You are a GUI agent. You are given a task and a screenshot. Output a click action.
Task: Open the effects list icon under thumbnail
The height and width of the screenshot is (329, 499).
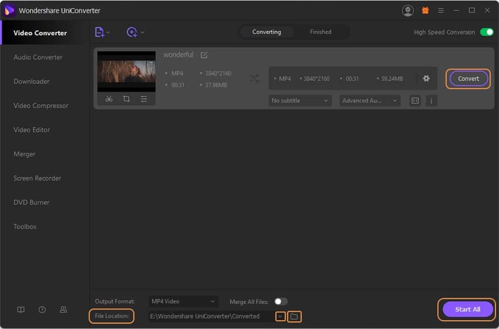click(144, 99)
